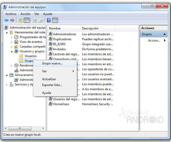171x142 pixels.
Task: Click the Herramientas del sistema tools icon
Action: (x=11, y=32)
